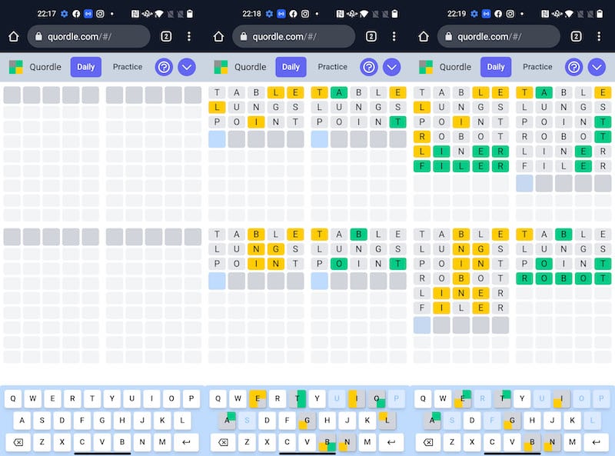The image size is (615, 456).
Task: Select the Daily tab in middle phone
Action: tap(291, 67)
